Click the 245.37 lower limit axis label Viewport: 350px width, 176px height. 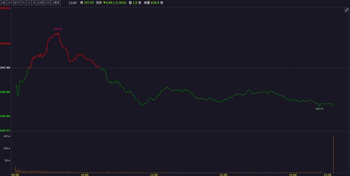pos(5,130)
